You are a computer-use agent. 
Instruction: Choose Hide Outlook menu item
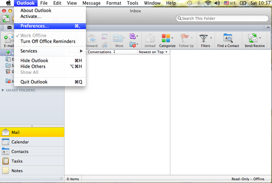[50, 61]
